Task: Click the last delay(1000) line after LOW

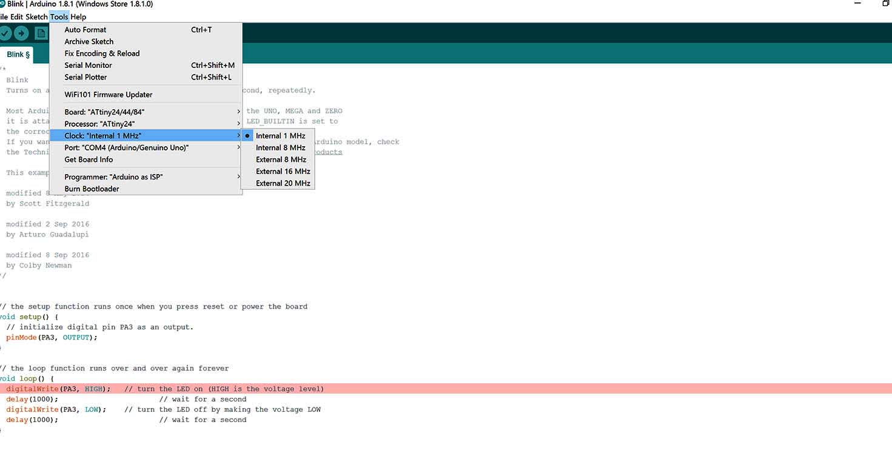Action: tap(32, 420)
